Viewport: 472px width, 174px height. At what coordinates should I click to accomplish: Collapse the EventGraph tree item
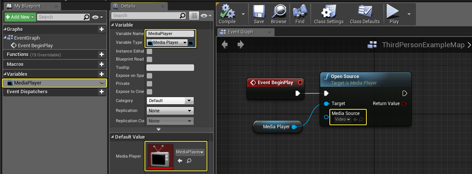5,37
